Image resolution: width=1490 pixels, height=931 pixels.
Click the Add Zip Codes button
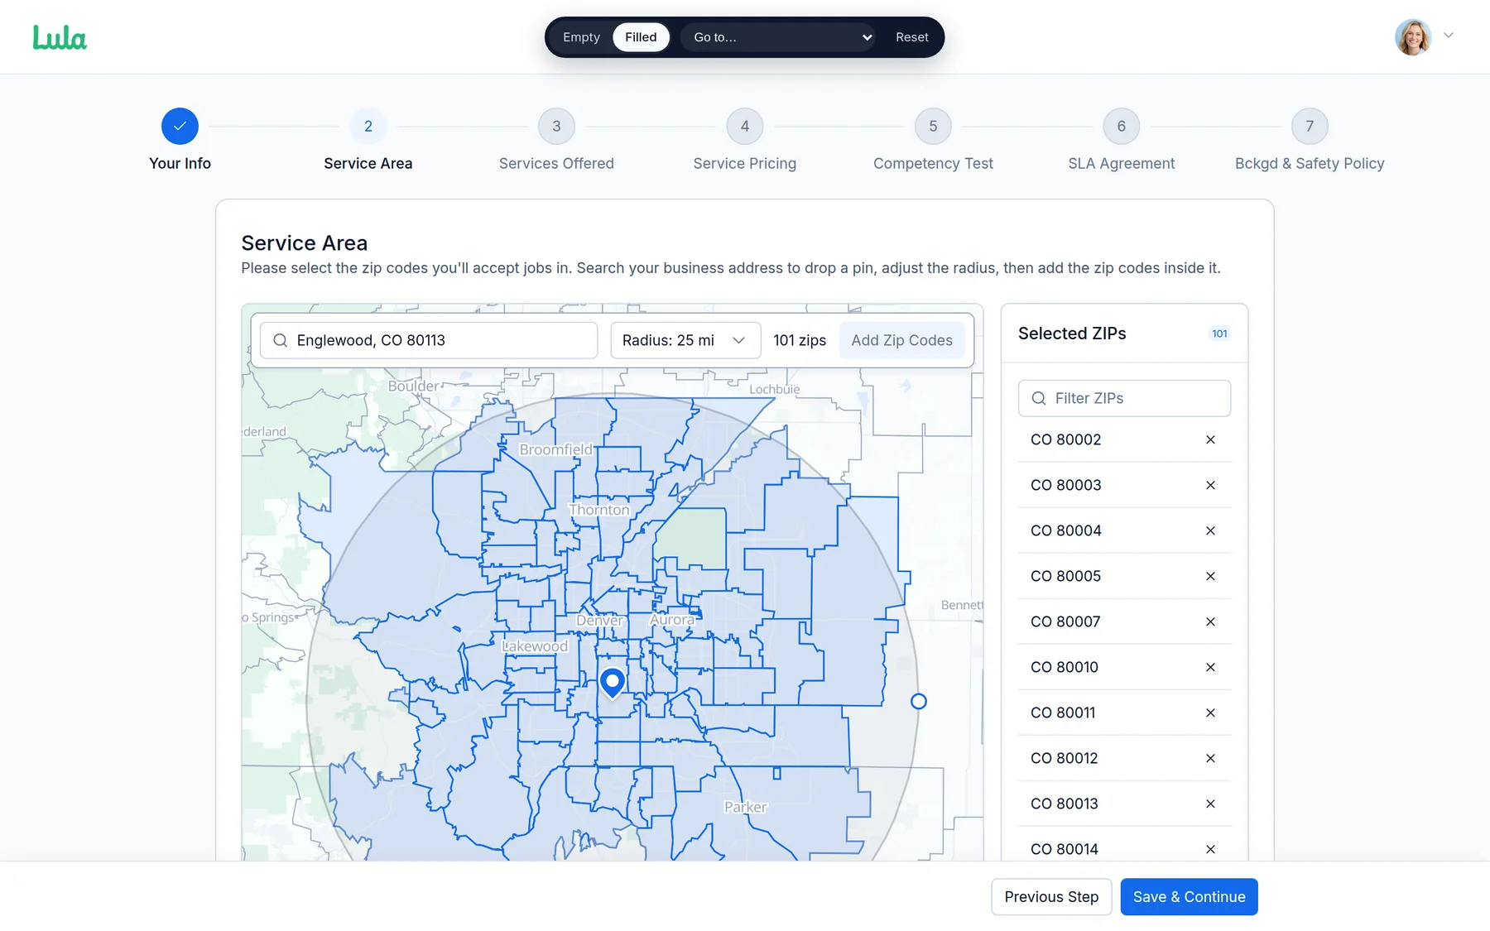[901, 340]
